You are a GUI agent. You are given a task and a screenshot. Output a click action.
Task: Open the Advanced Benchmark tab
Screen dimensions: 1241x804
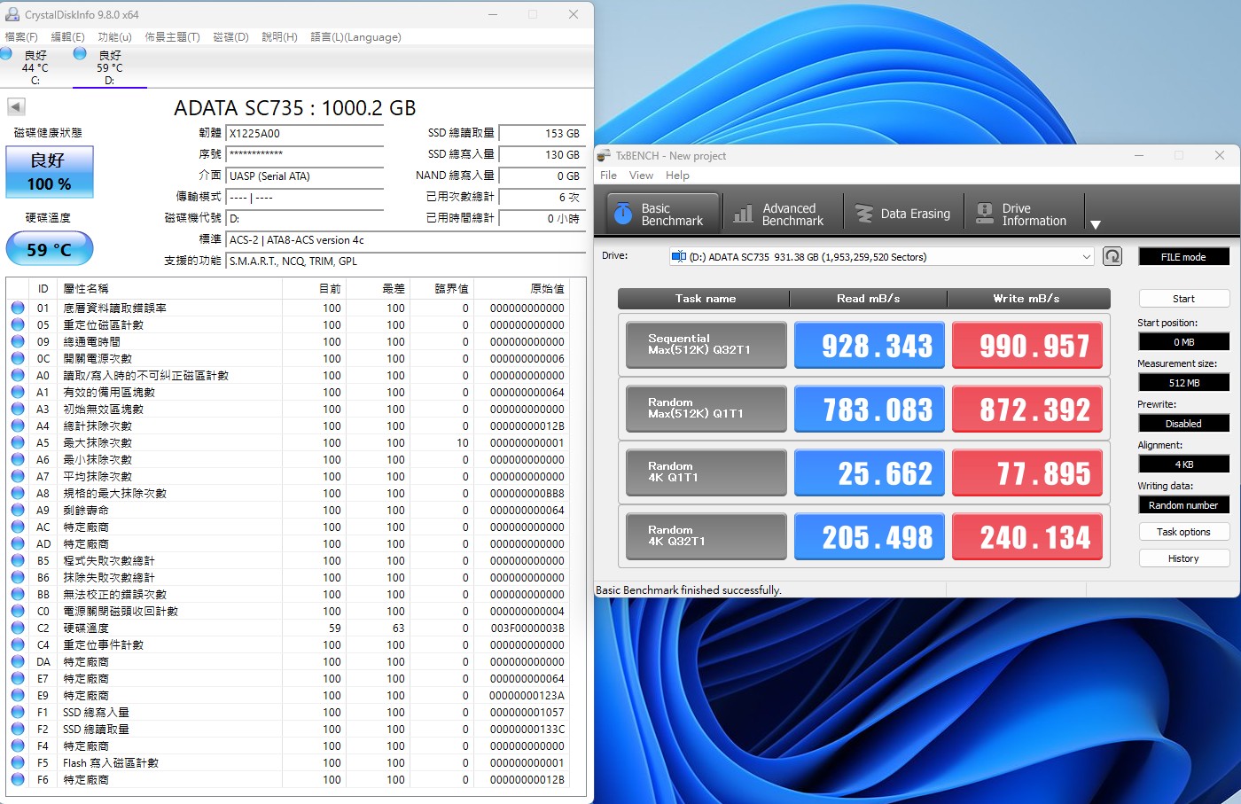point(783,214)
